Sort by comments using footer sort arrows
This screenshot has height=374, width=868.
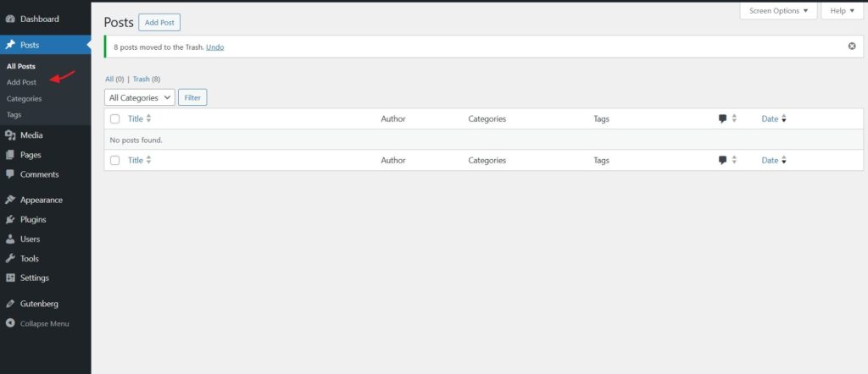pos(734,160)
